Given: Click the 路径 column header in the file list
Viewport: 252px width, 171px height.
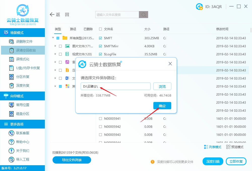Looking at the screenshot, I should [166, 29].
